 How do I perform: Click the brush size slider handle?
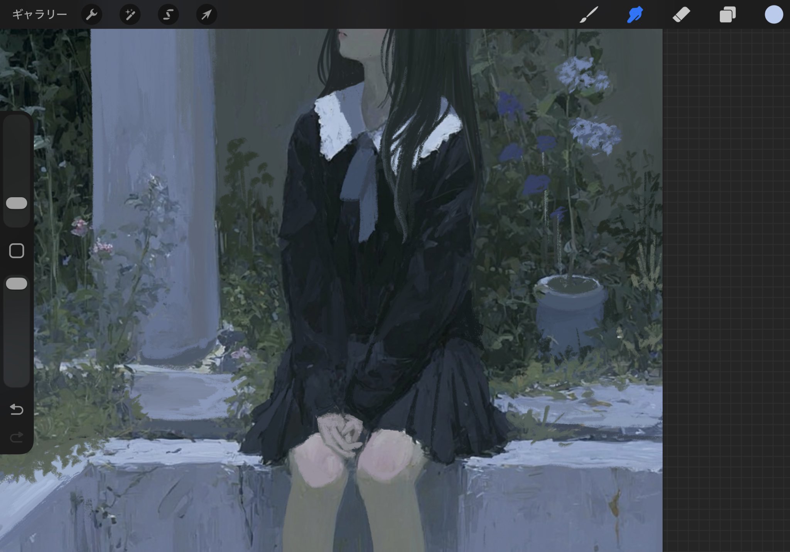(x=17, y=203)
